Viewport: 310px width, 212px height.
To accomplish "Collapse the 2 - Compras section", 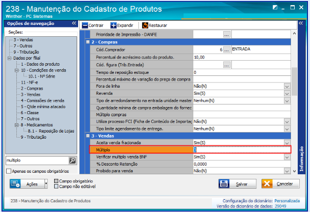I will point(88,42).
